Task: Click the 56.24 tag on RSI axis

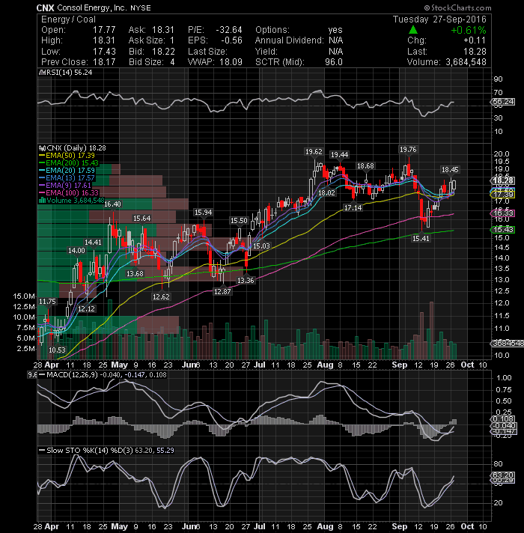Action: 504,102
